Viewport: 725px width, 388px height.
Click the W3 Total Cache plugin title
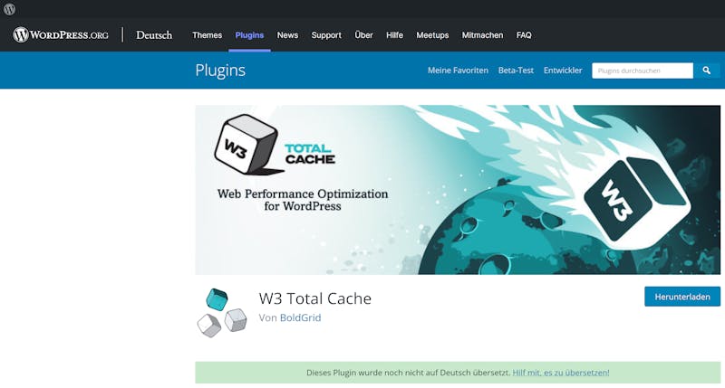pos(314,298)
